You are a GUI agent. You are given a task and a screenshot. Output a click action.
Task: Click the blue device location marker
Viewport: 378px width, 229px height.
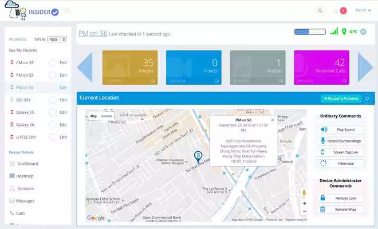click(198, 157)
